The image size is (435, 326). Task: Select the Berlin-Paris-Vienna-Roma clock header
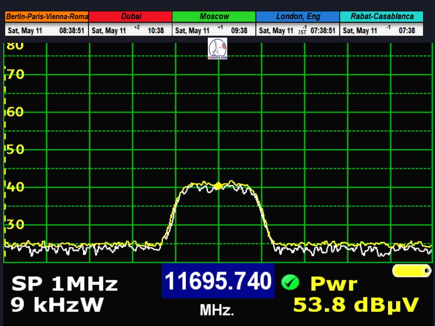(47, 17)
